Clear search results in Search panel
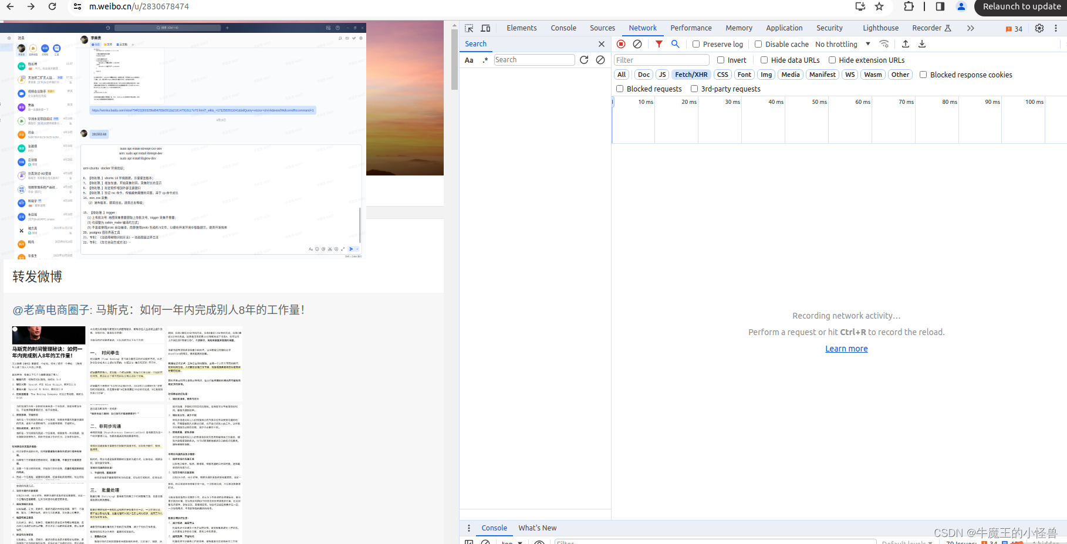The width and height of the screenshot is (1067, 544). (600, 60)
